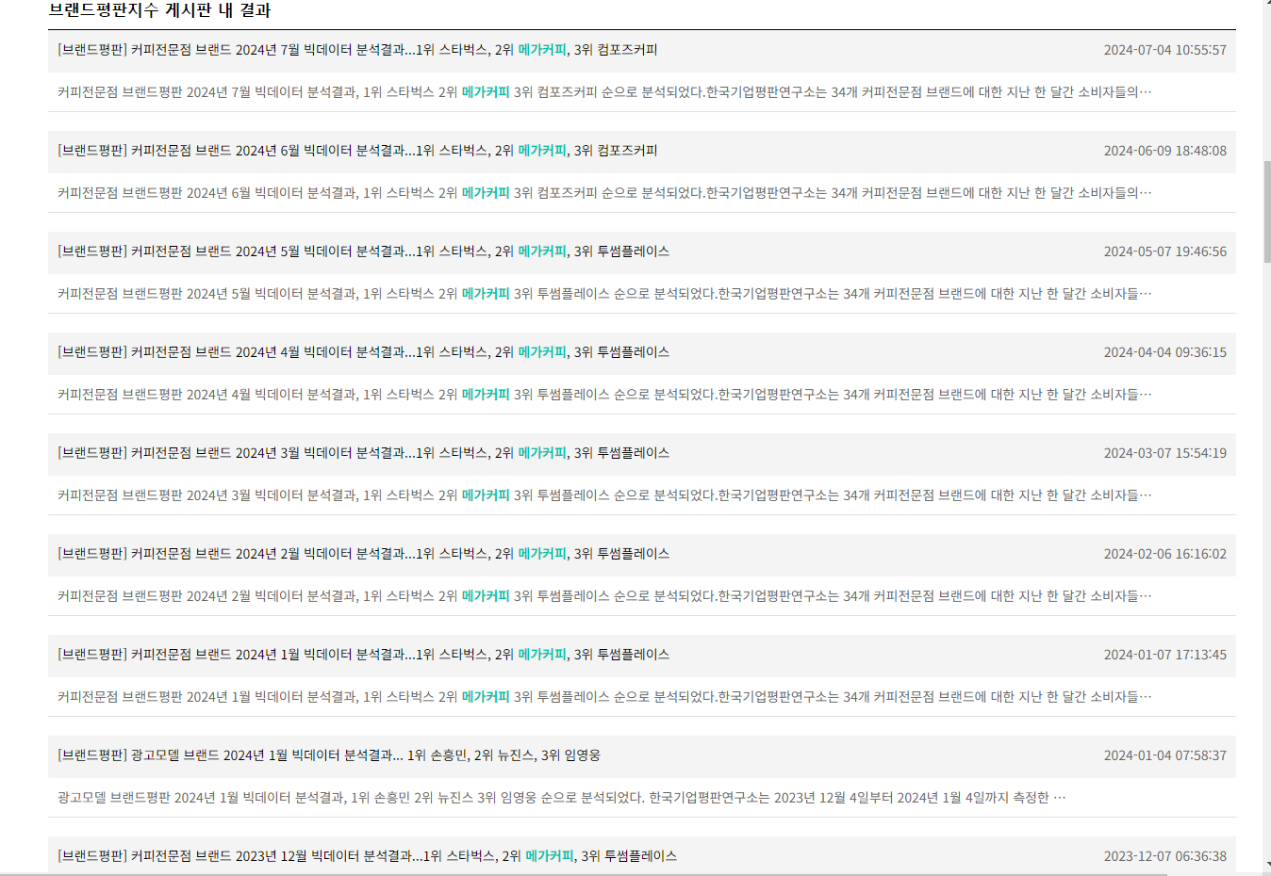1271x876 pixels.
Task: Click the scrollbar down arrow
Action: tap(1266, 864)
